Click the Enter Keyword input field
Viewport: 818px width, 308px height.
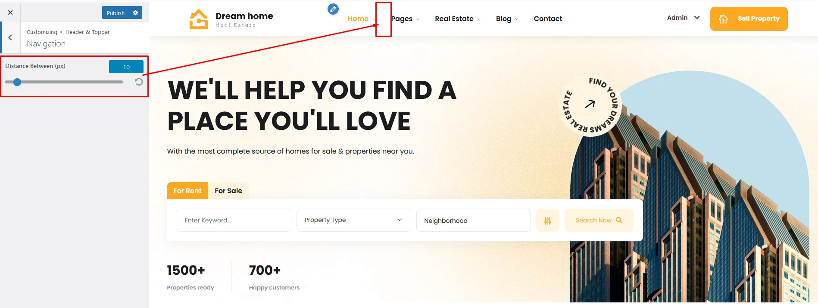pos(234,220)
